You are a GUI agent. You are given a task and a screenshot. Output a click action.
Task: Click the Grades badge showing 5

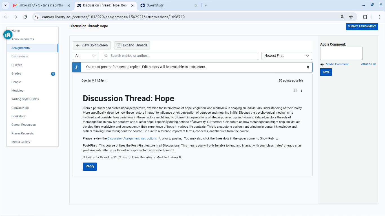click(53, 74)
